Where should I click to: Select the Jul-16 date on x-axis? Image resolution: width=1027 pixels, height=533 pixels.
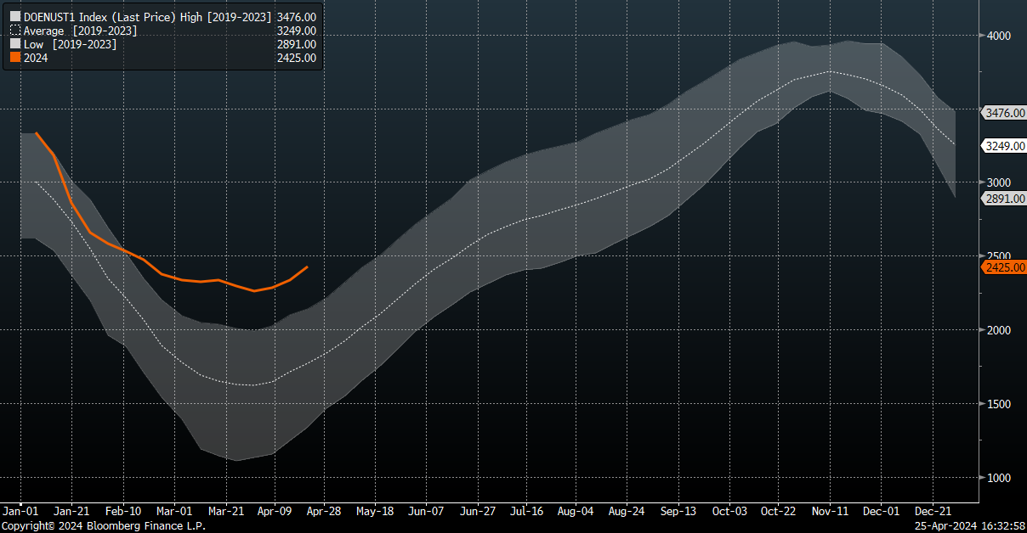[527, 512]
